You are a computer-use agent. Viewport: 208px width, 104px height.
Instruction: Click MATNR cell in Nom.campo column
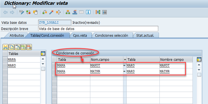click(x=106, y=71)
